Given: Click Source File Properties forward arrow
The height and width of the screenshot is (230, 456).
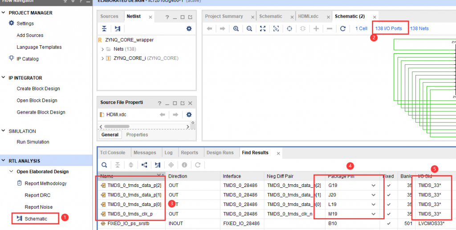Looking at the screenshot, I should pyautogui.click(x=175, y=115).
